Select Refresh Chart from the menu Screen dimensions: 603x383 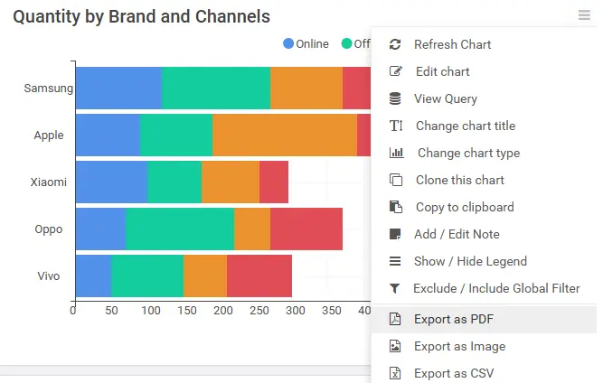point(484,44)
